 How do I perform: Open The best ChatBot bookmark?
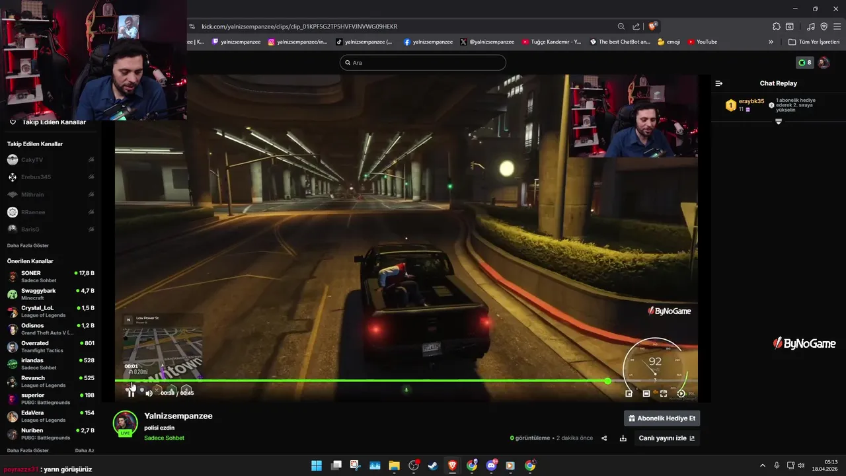click(x=620, y=42)
